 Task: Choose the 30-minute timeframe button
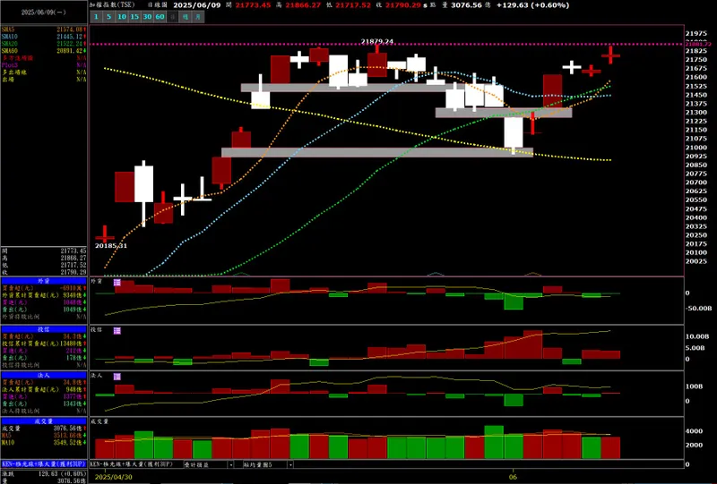[x=147, y=17]
